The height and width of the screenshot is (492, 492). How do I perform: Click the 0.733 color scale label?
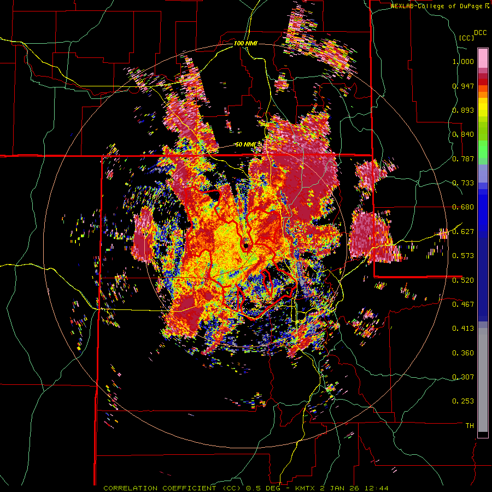tap(463, 183)
